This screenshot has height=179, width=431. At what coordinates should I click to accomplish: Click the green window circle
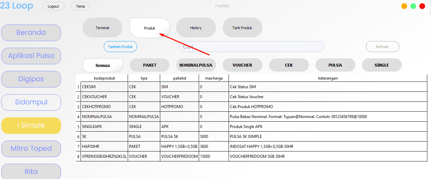pyautogui.click(x=413, y=6)
